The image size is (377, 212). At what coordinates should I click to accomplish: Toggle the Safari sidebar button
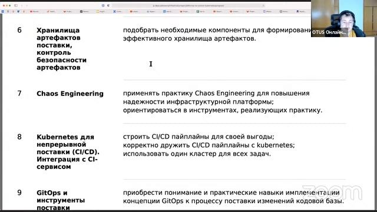pyautogui.click(x=16, y=5)
